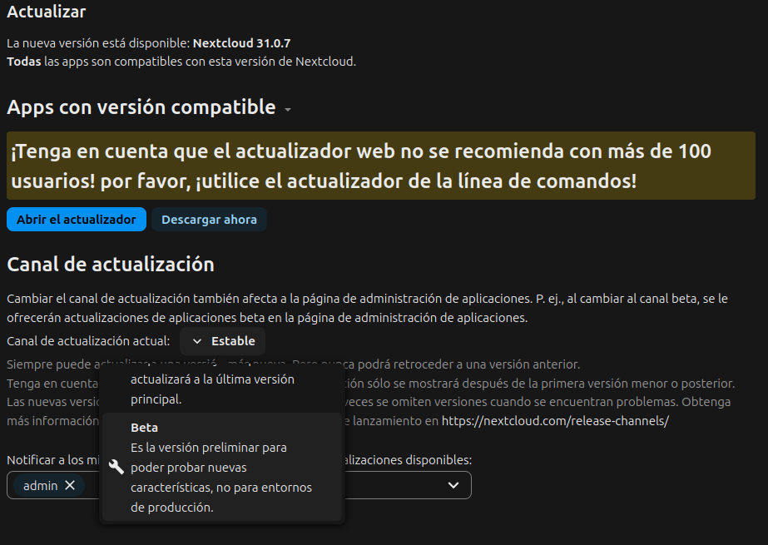Click the Nextcloud 31.0.7 version text
Viewport: 768px width, 545px height.
click(243, 42)
